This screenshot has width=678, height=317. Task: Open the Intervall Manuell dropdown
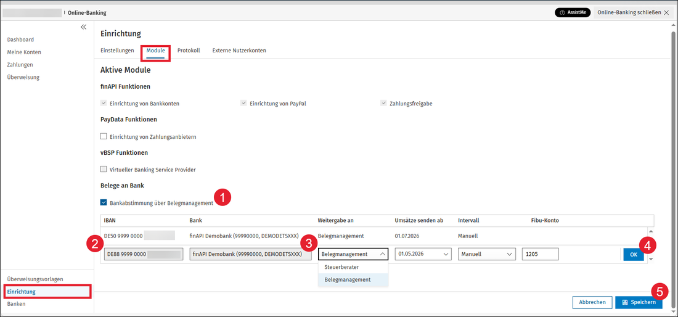pos(487,254)
